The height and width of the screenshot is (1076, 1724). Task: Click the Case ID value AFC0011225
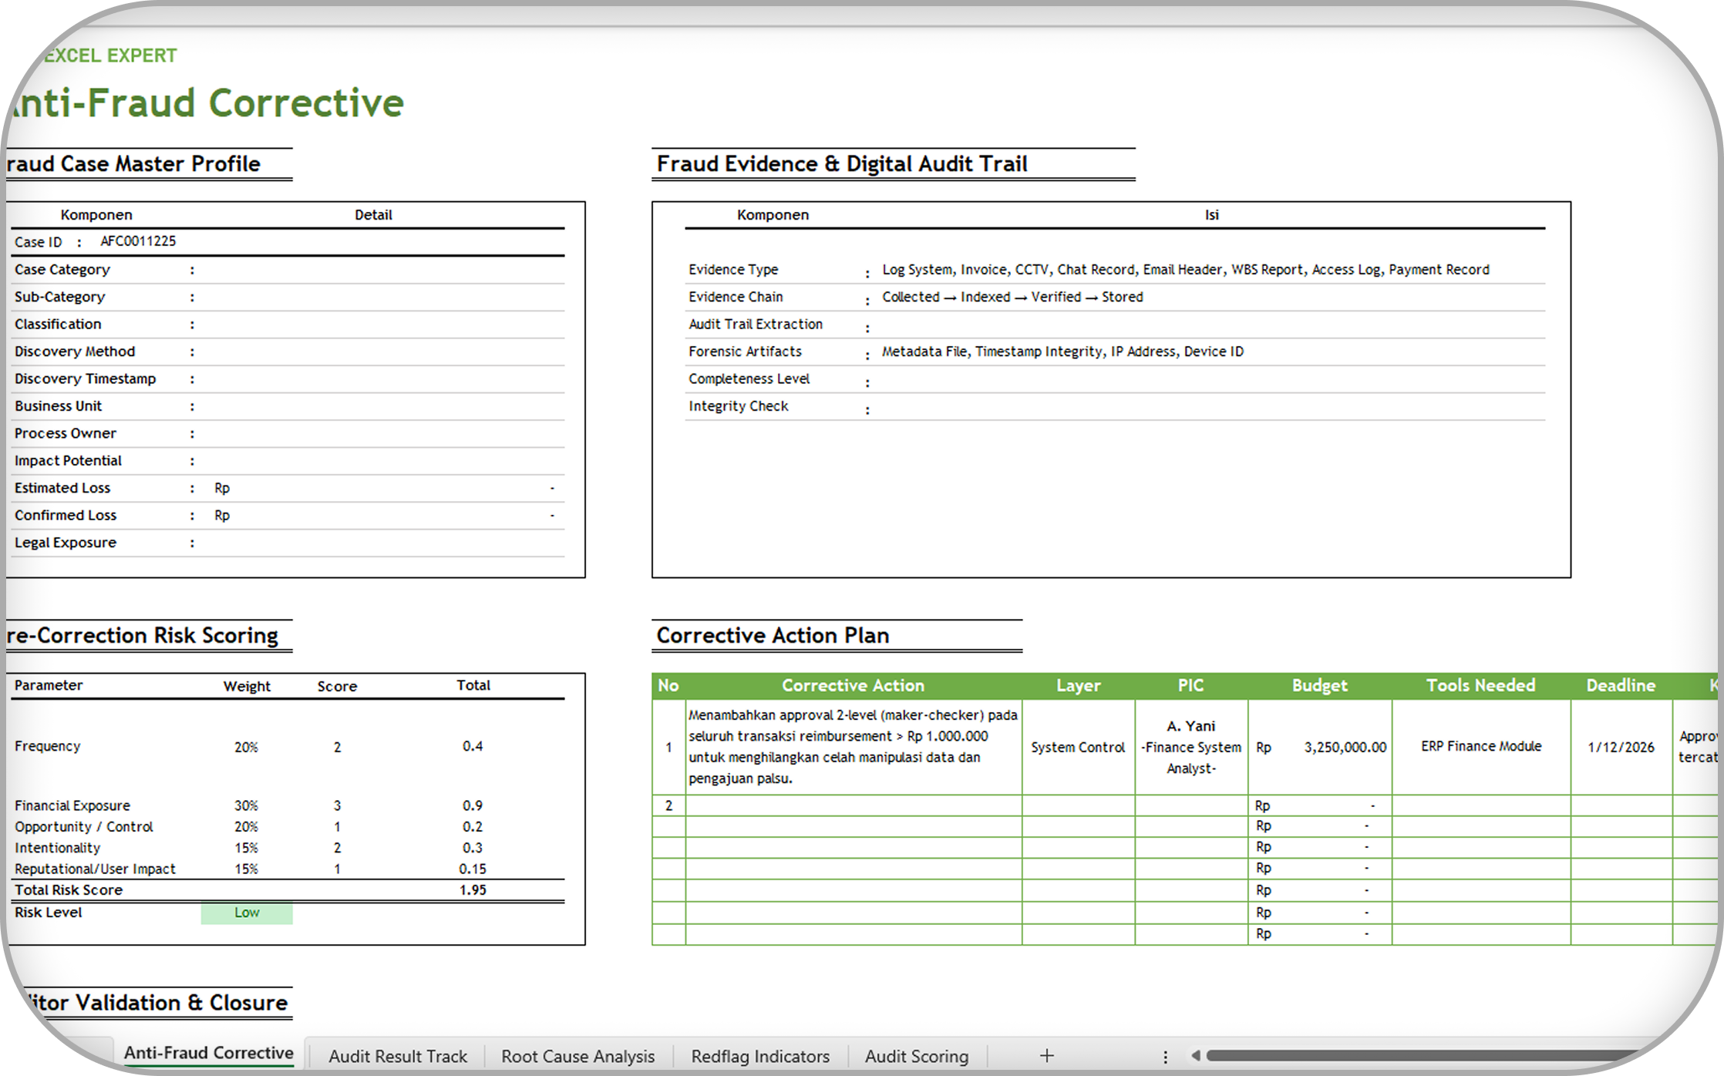click(x=138, y=241)
